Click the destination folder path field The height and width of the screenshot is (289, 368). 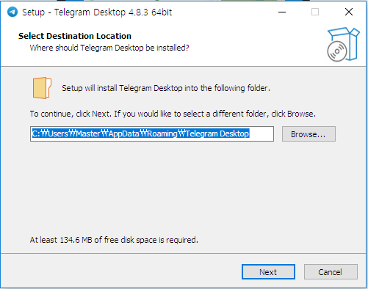(152, 133)
